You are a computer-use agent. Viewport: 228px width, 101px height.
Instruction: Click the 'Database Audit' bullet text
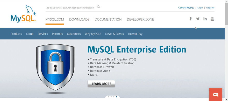pos(100,71)
